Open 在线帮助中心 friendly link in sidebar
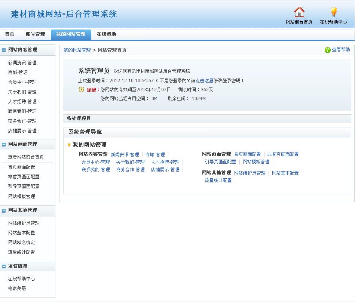This screenshot has height=302, width=355. (x=21, y=279)
